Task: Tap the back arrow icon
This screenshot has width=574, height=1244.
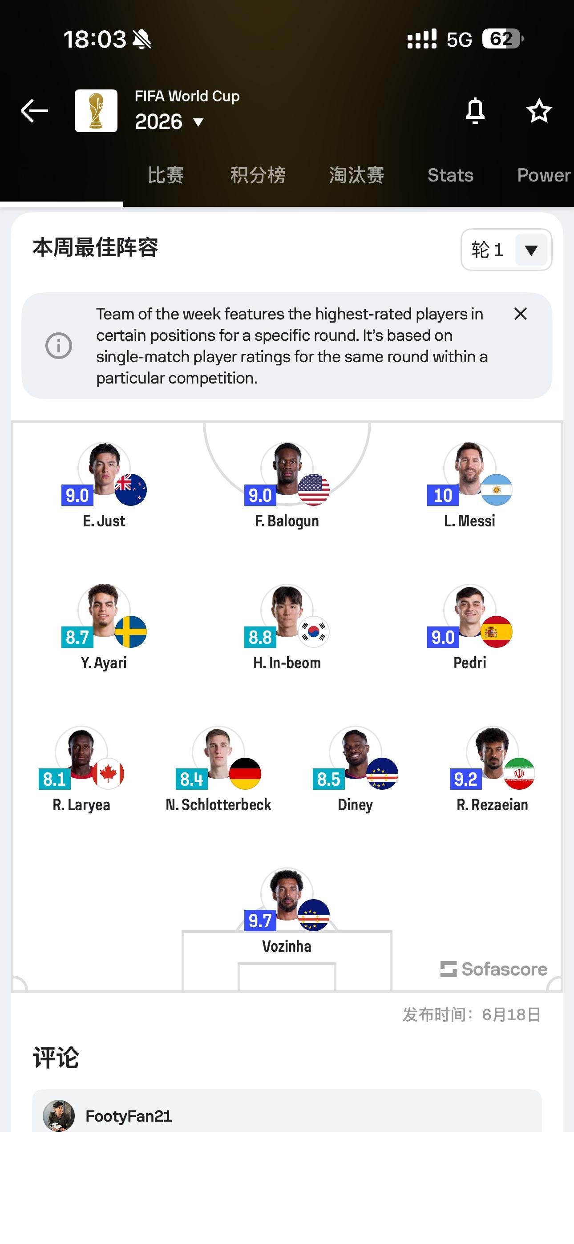Action: (34, 111)
